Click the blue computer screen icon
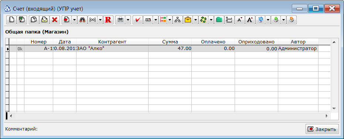The height and width of the screenshot is (139, 344). point(260,20)
